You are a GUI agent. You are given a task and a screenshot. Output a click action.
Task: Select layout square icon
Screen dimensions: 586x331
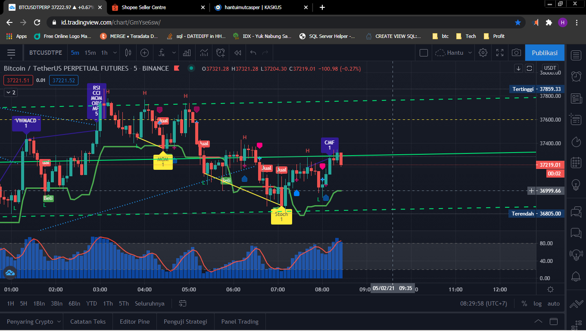tap(424, 53)
